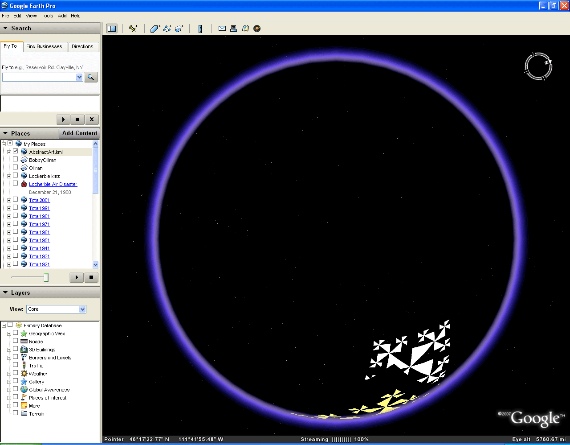Click the search magnifier button

coord(91,77)
